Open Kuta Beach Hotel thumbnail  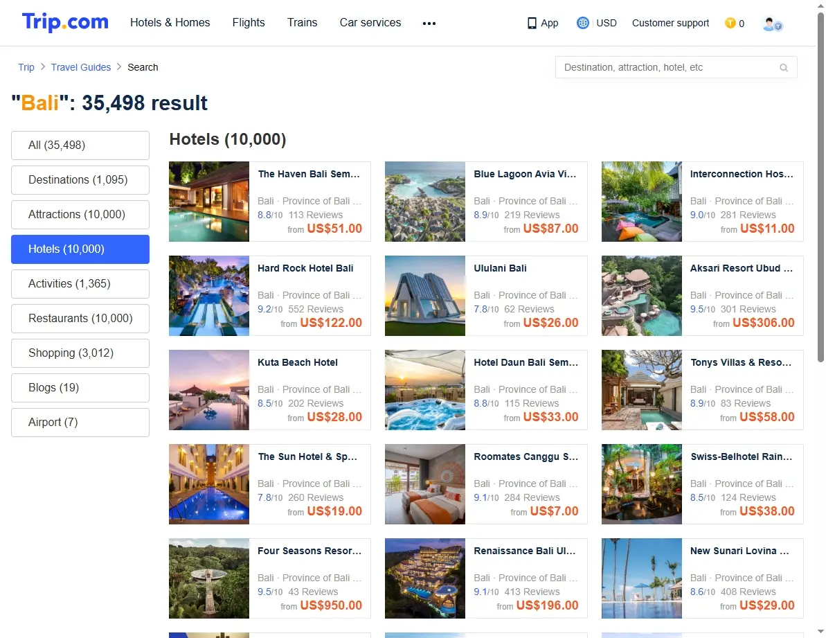point(209,391)
